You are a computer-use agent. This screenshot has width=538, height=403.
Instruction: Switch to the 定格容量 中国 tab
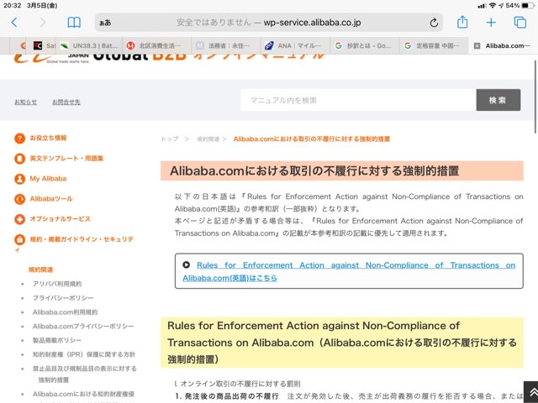[x=434, y=45]
